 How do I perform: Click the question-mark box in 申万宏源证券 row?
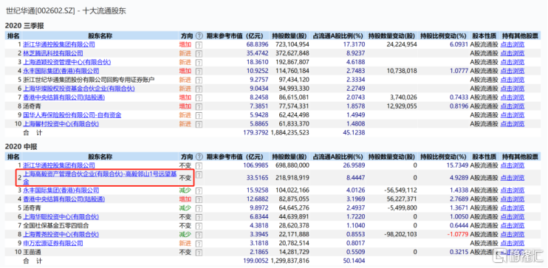coord(199,243)
